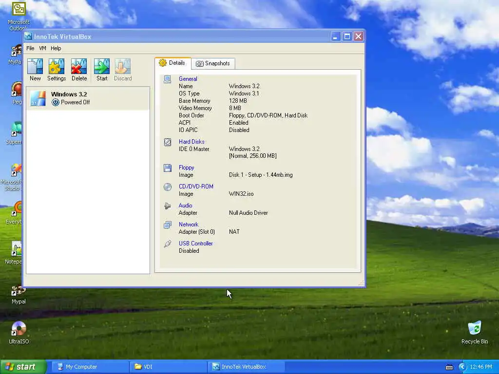The height and width of the screenshot is (374, 499).
Task: Click the taskbar clock
Action: [481, 367]
